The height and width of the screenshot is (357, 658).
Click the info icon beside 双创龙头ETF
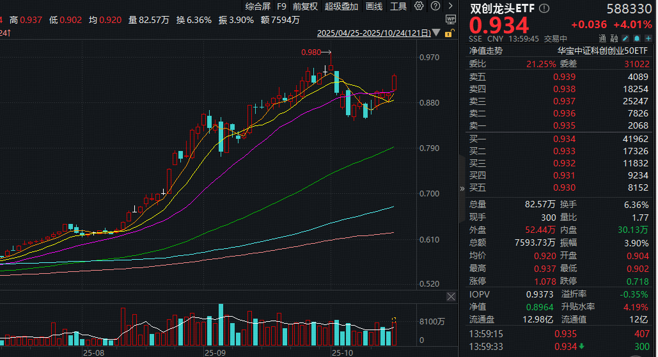(x=544, y=8)
